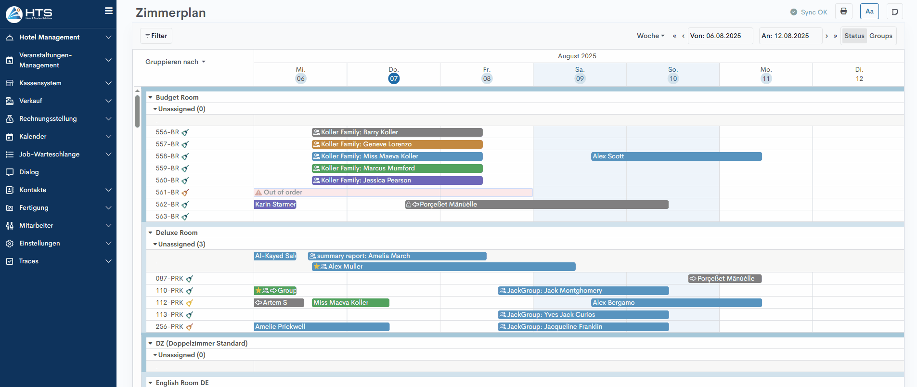Click the Filter button
This screenshot has width=917, height=387.
coord(156,36)
